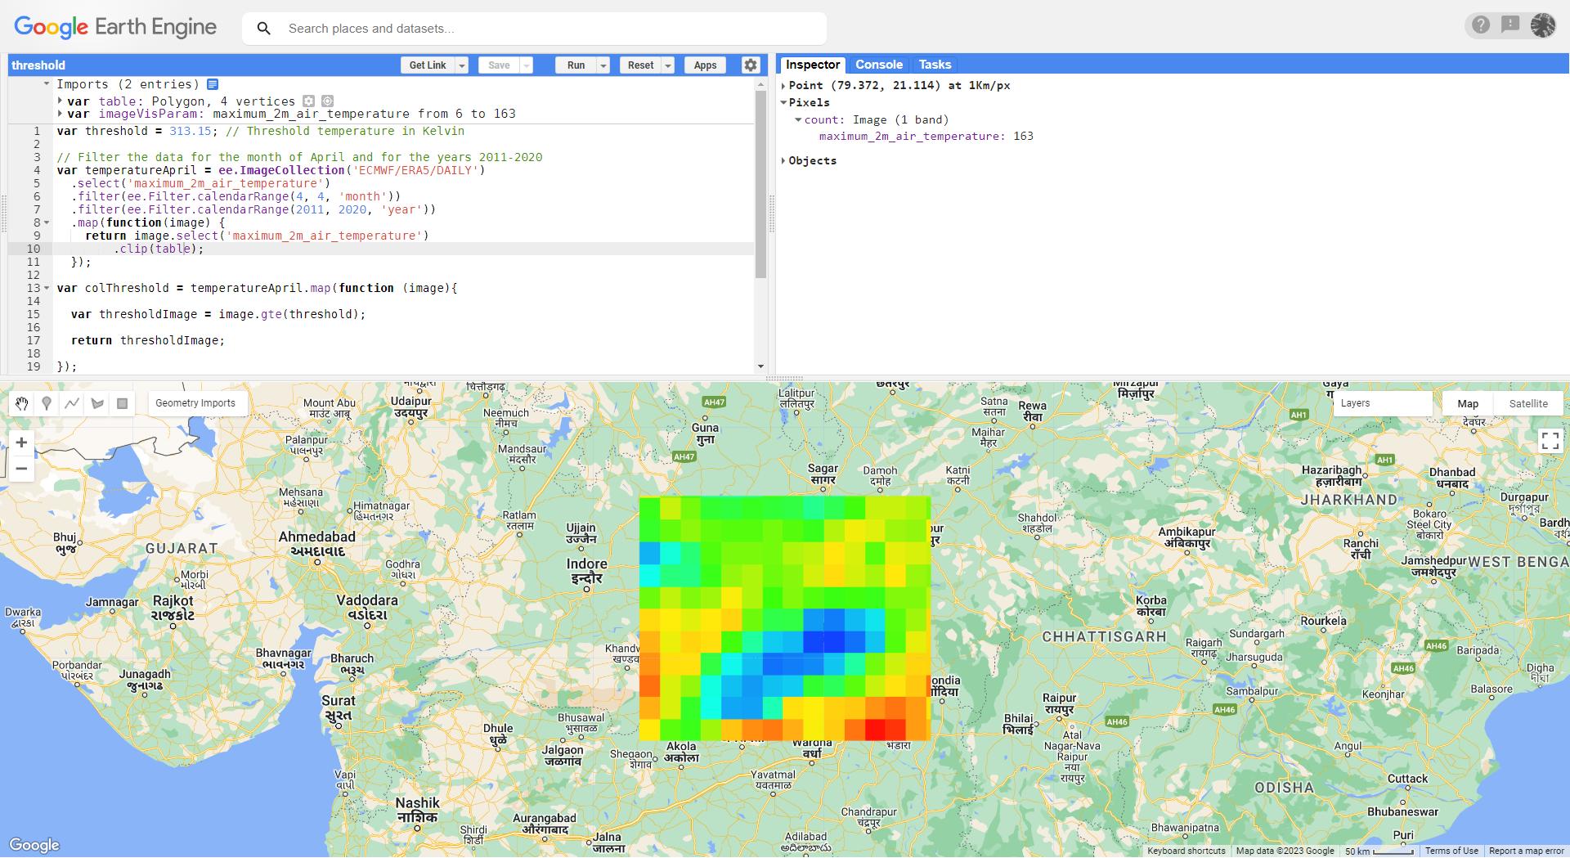This screenshot has height=858, width=1570.
Task: Open the Run dropdown arrow
Action: coord(603,65)
